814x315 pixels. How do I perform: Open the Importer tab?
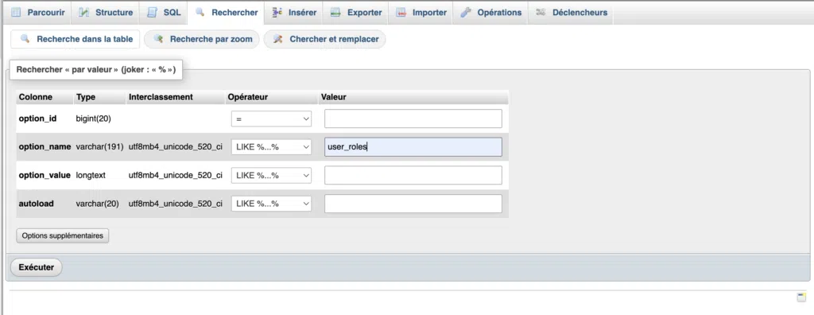click(x=421, y=13)
